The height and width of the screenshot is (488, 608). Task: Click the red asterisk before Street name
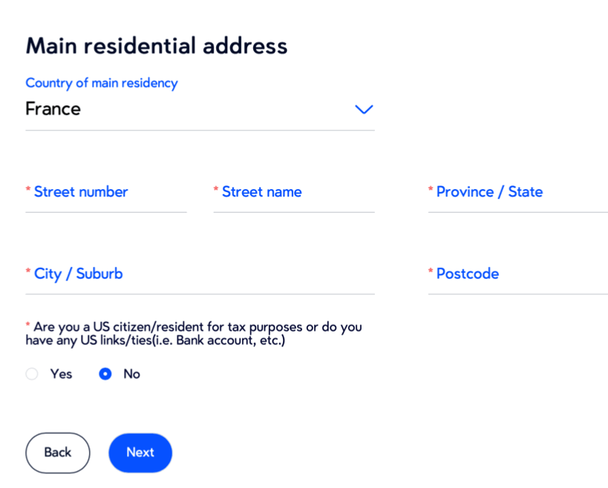[216, 191]
